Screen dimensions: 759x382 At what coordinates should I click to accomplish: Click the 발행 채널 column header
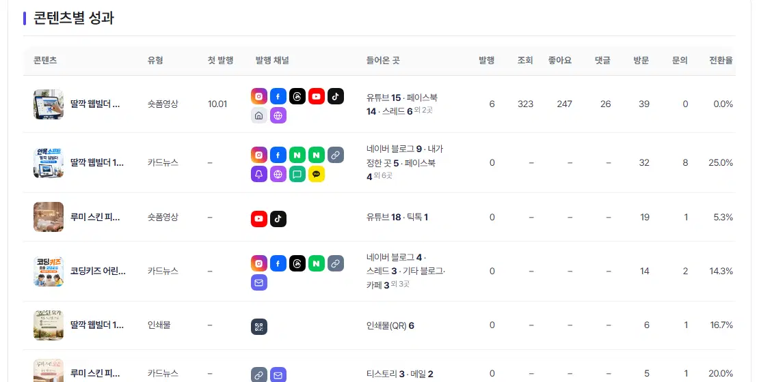pos(272,60)
